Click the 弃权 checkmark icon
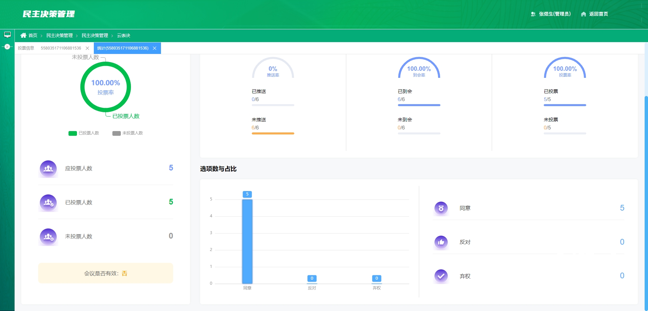Screen dimensions: 648x311 [x=441, y=276]
